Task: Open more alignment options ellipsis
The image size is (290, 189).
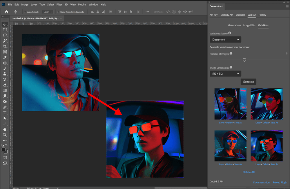Action: 147,12
